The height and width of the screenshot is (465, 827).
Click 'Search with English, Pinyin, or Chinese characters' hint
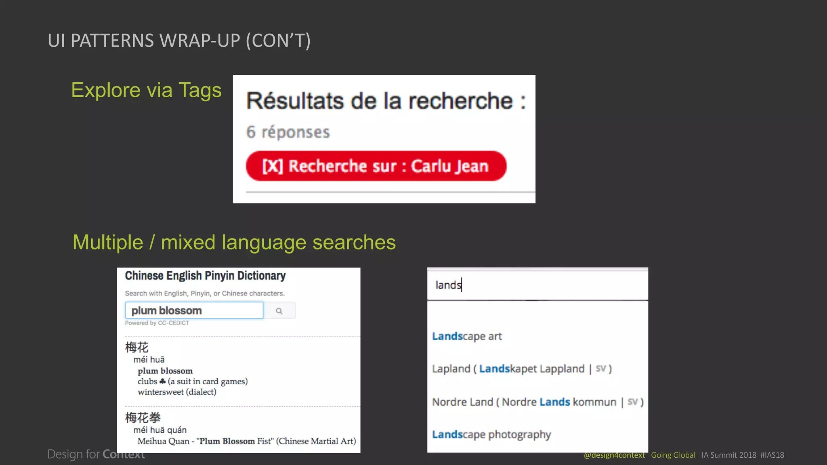205,293
